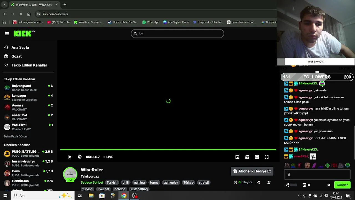Select the funny tag

pyautogui.click(x=154, y=182)
